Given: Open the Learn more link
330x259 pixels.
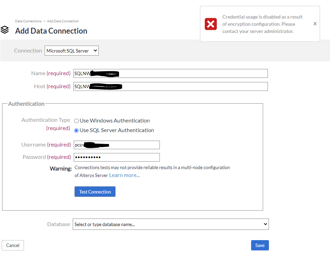Looking at the screenshot, I should tap(125, 175).
